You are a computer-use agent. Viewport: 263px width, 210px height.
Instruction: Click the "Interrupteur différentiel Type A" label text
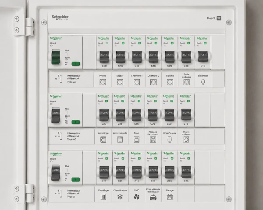74,193
